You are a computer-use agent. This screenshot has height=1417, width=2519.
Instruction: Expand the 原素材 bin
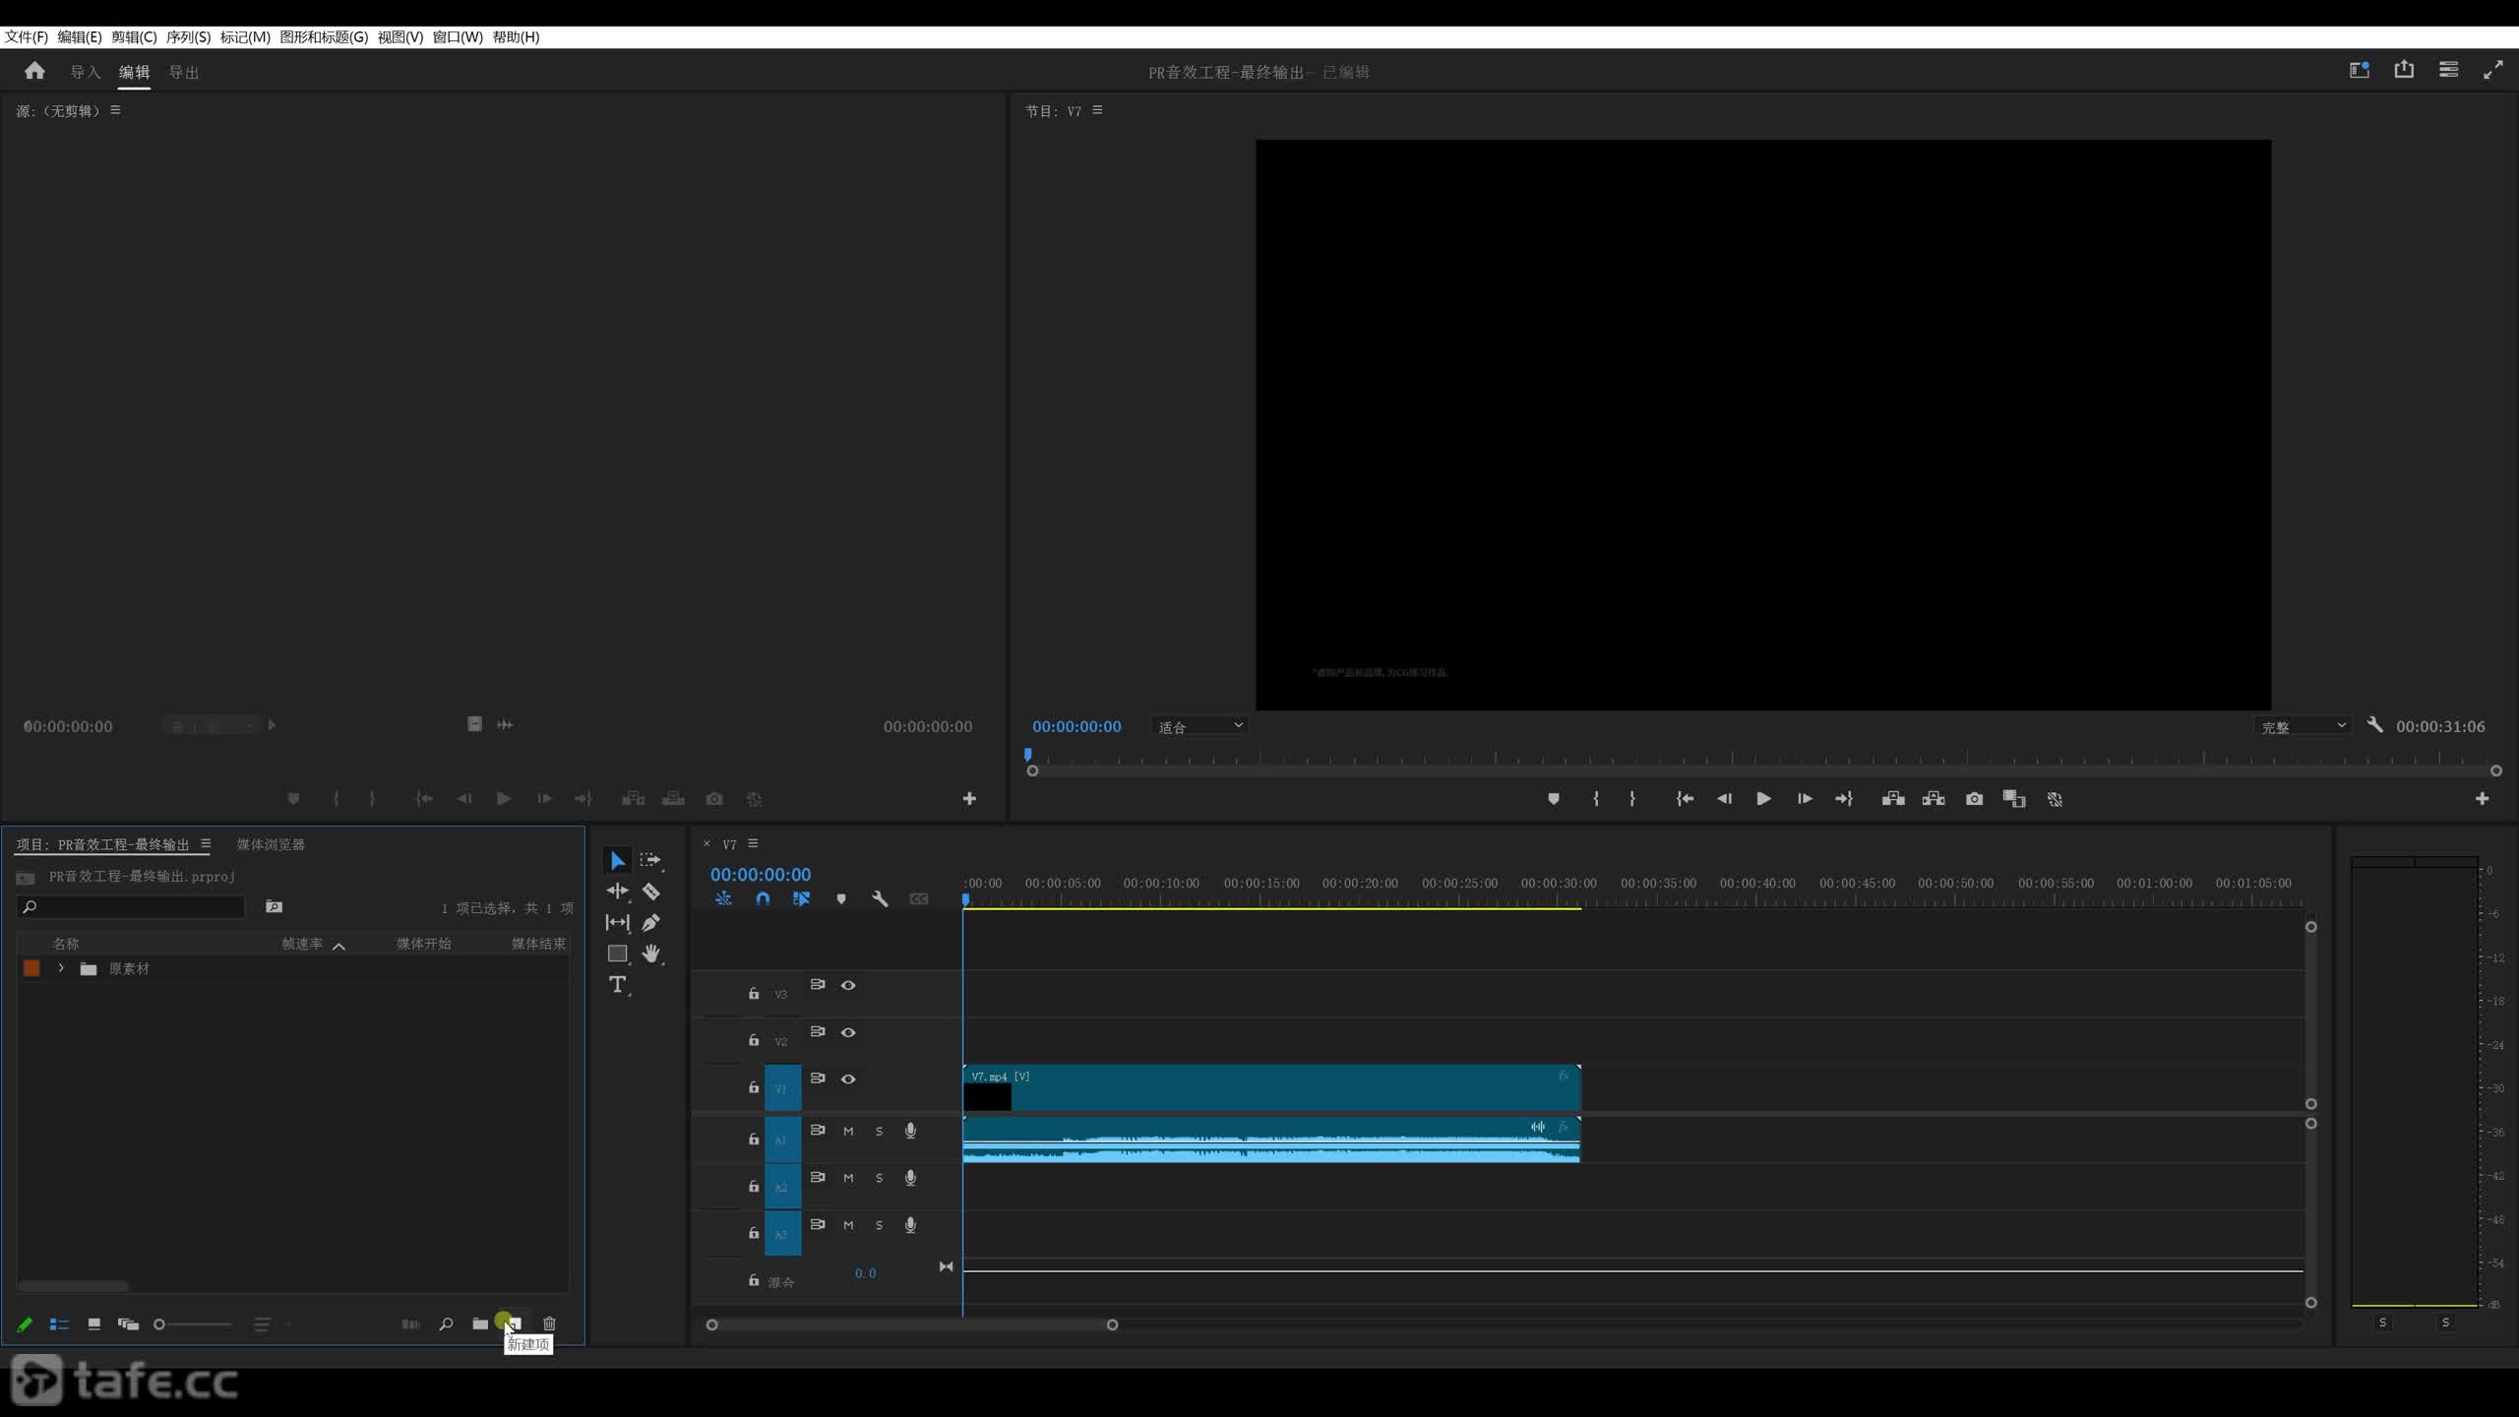pyautogui.click(x=61, y=968)
